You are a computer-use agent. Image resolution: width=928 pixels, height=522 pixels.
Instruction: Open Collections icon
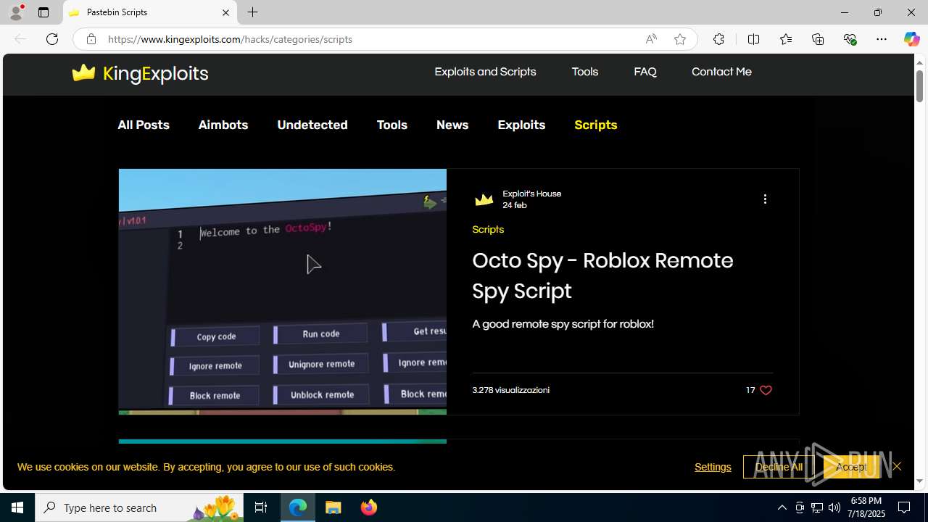(818, 39)
